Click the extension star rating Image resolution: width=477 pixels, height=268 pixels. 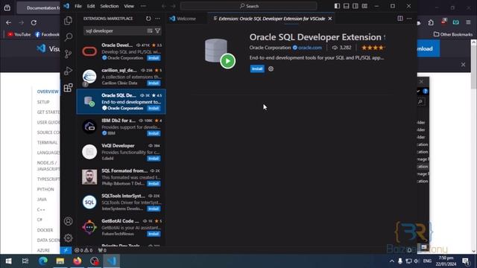pos(373,48)
